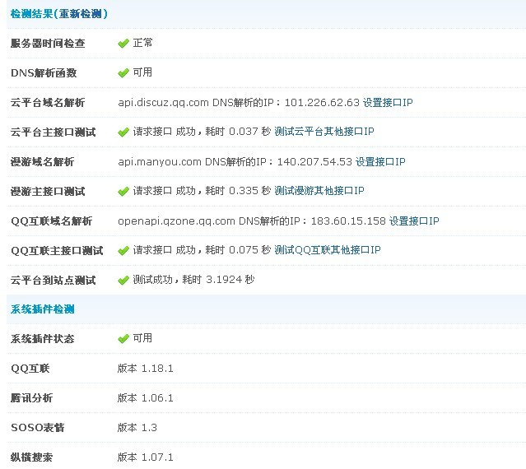This screenshot has height=469, width=526.
Task: Open 测试QQ互联其他接口IP link
Action: (328, 250)
